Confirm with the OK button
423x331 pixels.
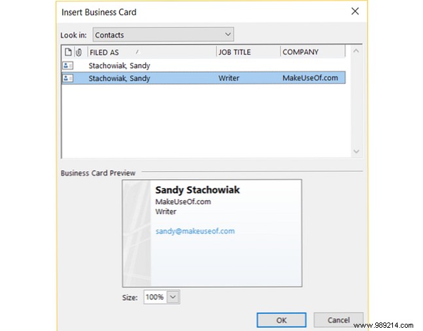(281, 320)
